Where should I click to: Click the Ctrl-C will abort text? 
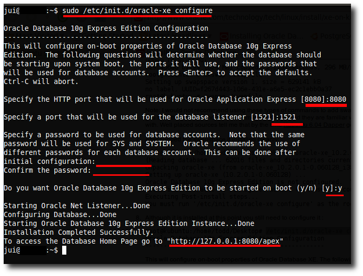point(41,81)
